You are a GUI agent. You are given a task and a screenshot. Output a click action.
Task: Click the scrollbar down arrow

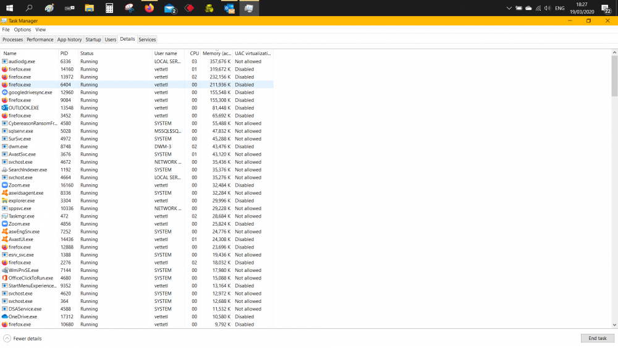[614, 325]
